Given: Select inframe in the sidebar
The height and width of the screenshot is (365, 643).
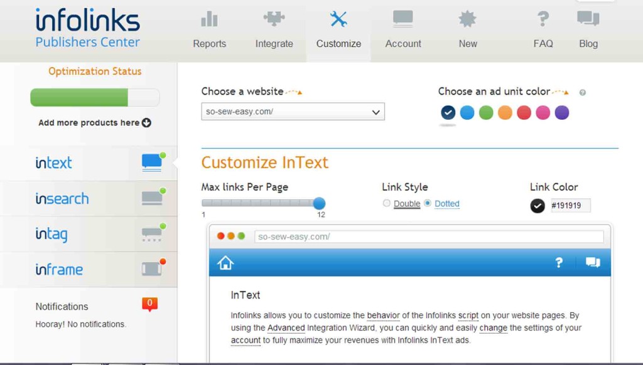Looking at the screenshot, I should point(59,269).
